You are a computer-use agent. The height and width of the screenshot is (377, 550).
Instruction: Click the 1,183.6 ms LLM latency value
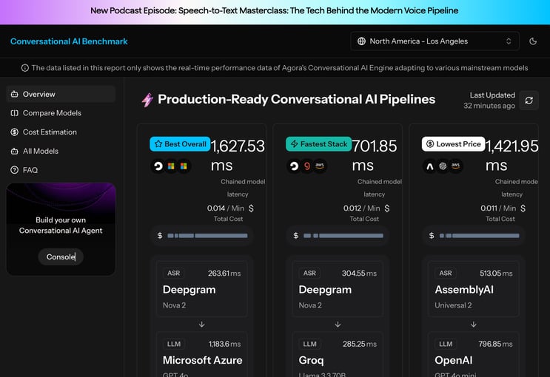224,344
